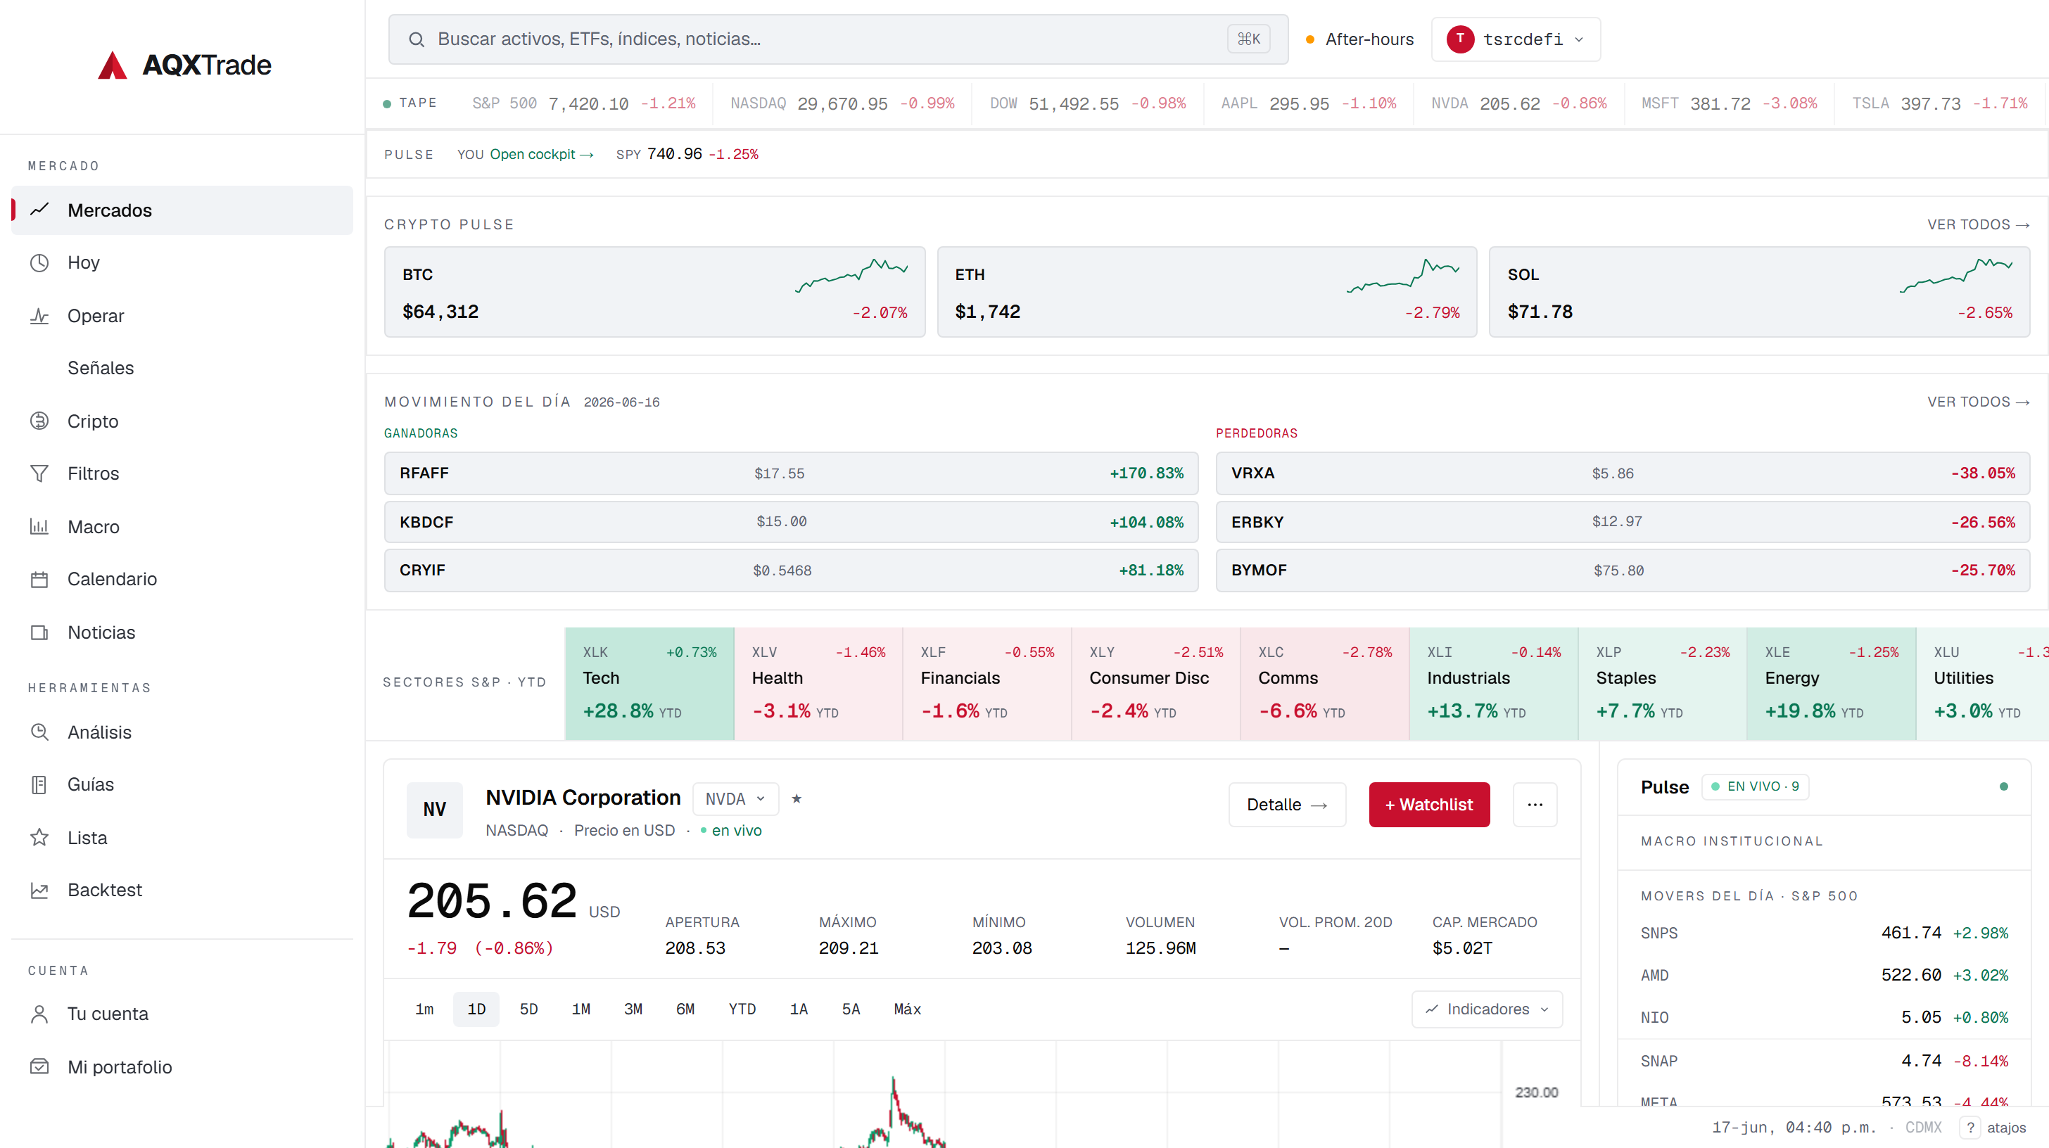Click the + Watchlist button
This screenshot has height=1148, width=2049.
[1429, 805]
